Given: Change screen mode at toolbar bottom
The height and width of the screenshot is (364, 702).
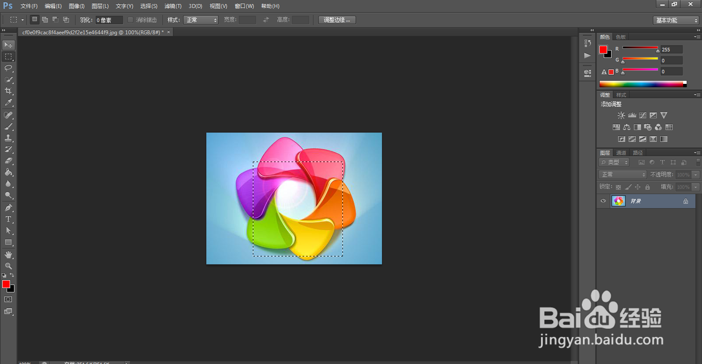Looking at the screenshot, I should tap(8, 311).
